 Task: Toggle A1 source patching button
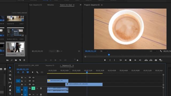[x=18, y=90]
